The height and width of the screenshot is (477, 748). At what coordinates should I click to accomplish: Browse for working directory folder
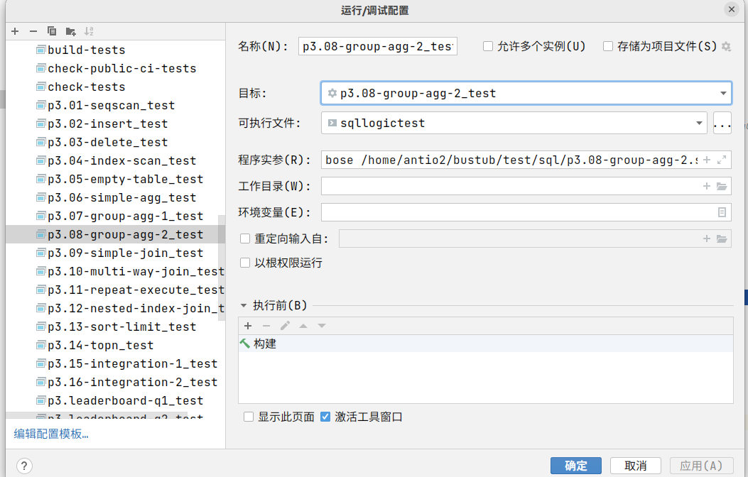722,186
